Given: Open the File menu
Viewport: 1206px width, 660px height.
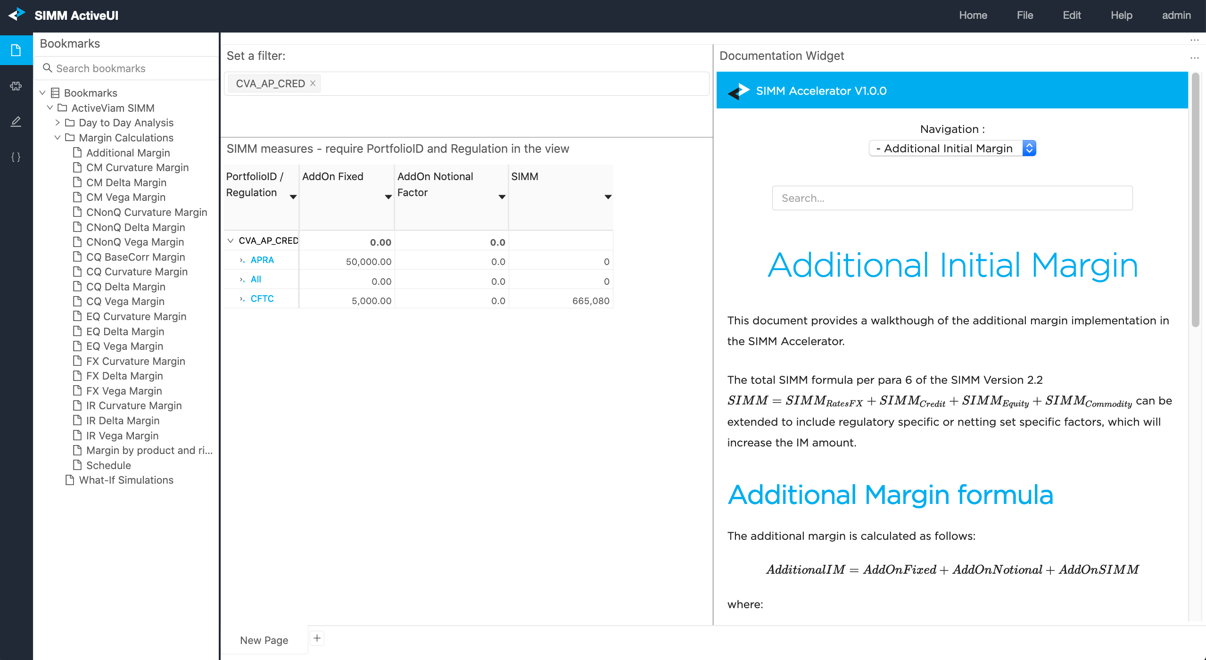Looking at the screenshot, I should pyautogui.click(x=1025, y=15).
